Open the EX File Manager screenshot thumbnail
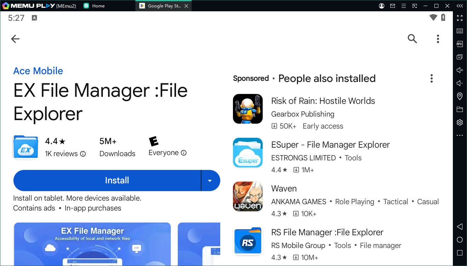The height and width of the screenshot is (266, 467). coord(92,244)
